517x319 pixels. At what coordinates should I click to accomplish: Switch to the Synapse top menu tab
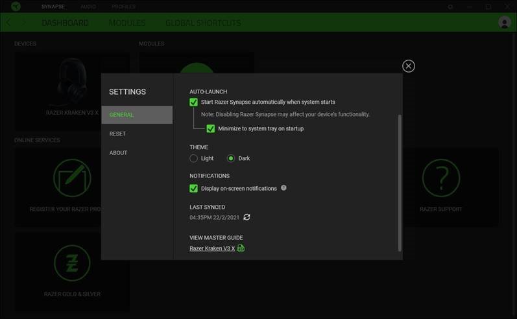(x=53, y=6)
